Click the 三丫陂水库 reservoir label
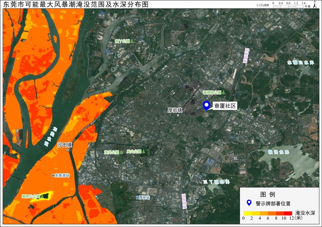This screenshot has height=227, width=322. point(216,182)
